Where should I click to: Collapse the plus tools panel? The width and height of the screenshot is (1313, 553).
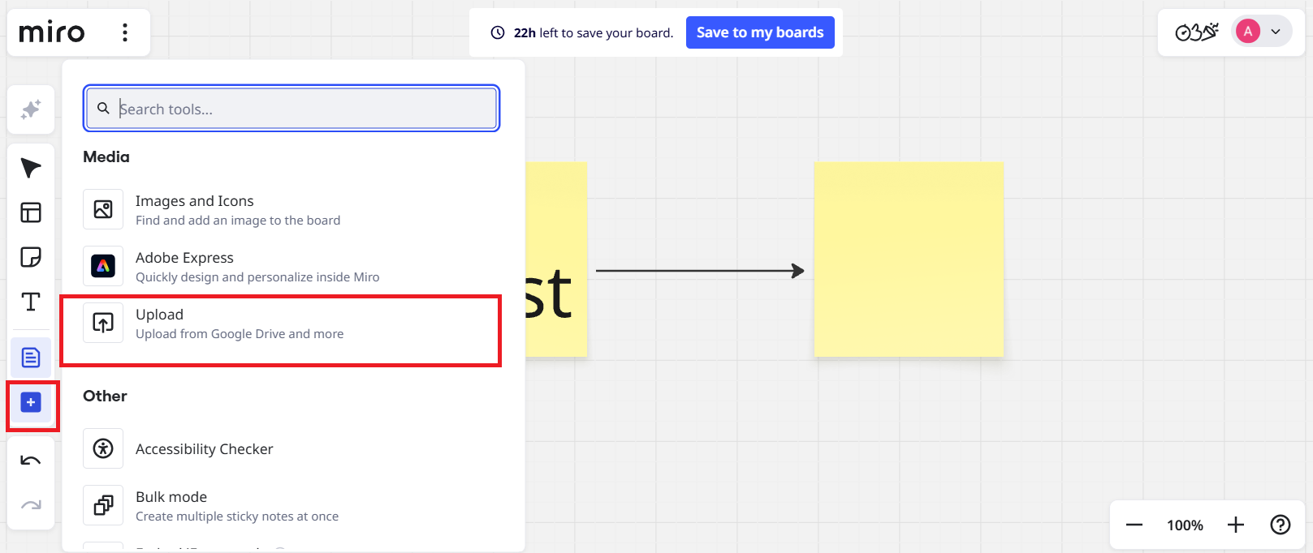click(30, 401)
